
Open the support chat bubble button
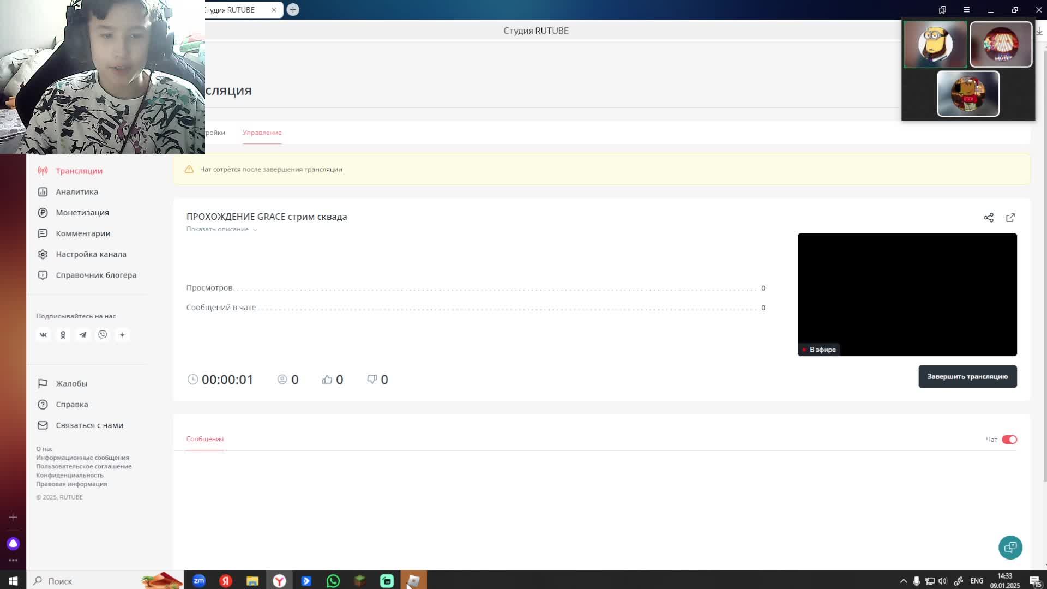tap(1010, 548)
